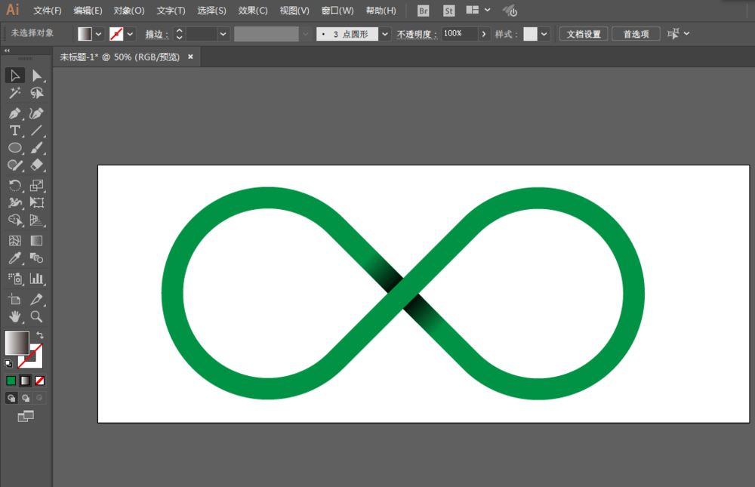Enable gradient fill mode below swatches

[x=24, y=381]
